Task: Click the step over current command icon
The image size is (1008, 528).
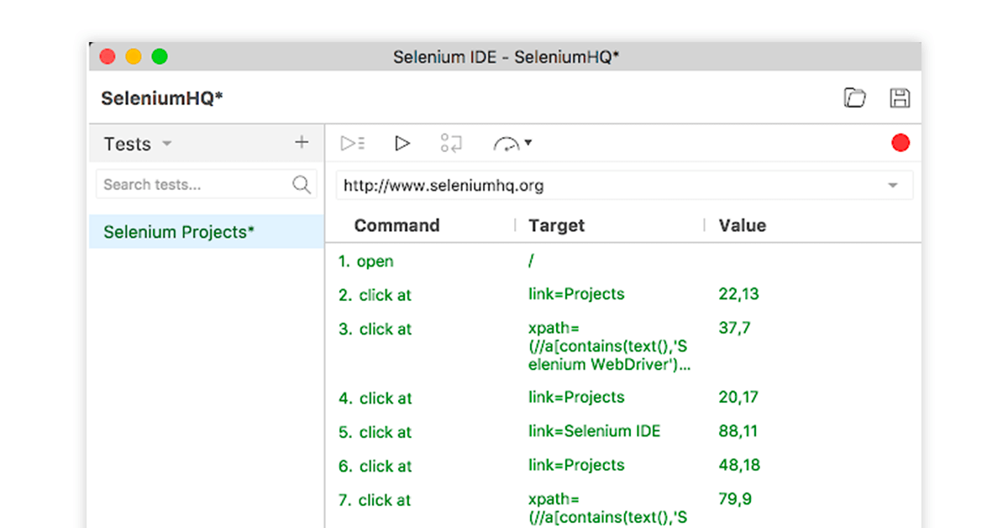Action: coord(451,143)
